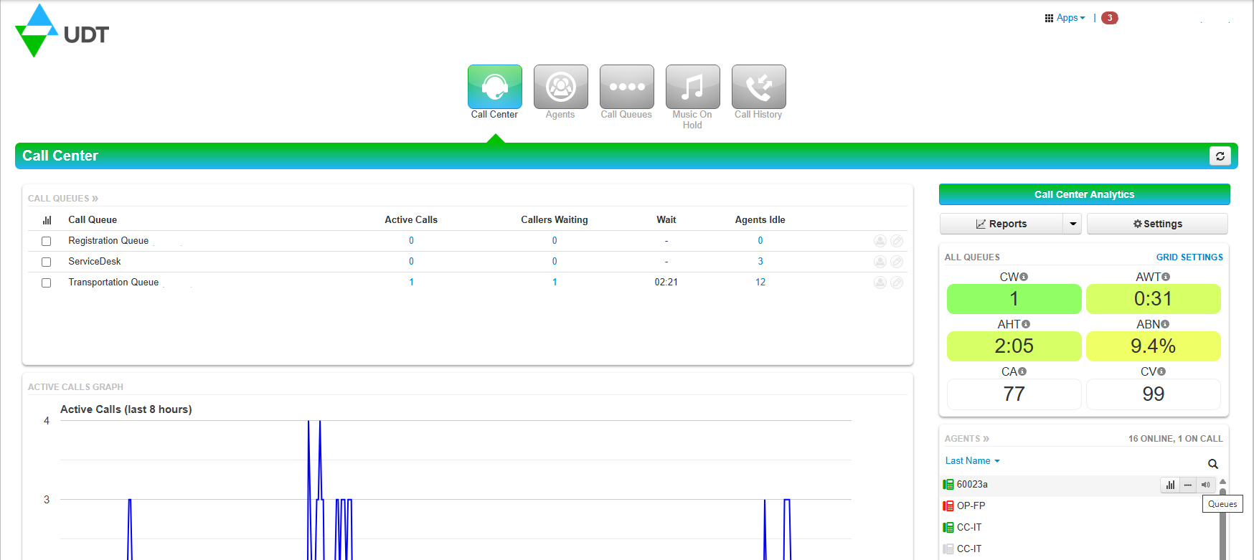This screenshot has width=1254, height=560.
Task: Click the speaker listen icon for agent 60023a
Action: pos(1206,485)
